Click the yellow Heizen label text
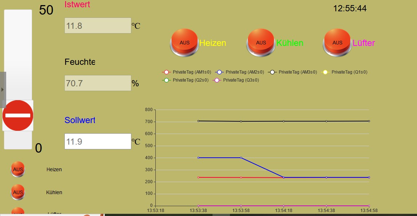 [213, 43]
